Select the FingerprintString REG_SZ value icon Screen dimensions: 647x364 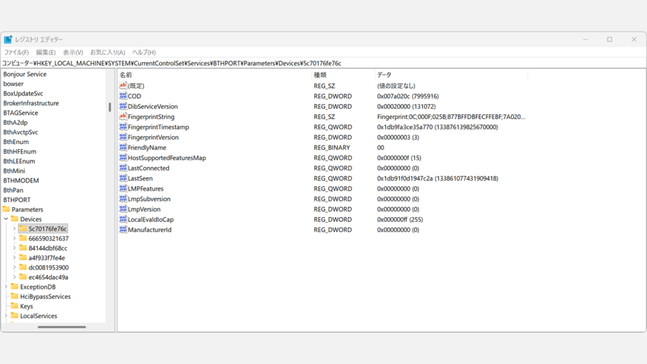122,117
